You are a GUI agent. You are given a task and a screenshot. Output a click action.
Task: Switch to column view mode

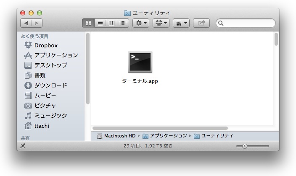tap(111, 23)
